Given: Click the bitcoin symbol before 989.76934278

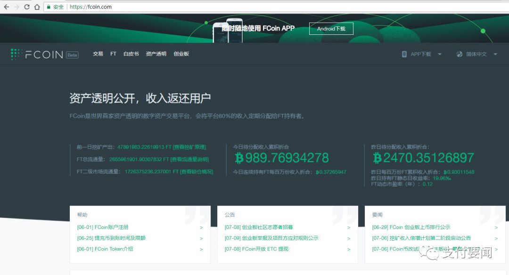Looking at the screenshot, I should point(239,158).
